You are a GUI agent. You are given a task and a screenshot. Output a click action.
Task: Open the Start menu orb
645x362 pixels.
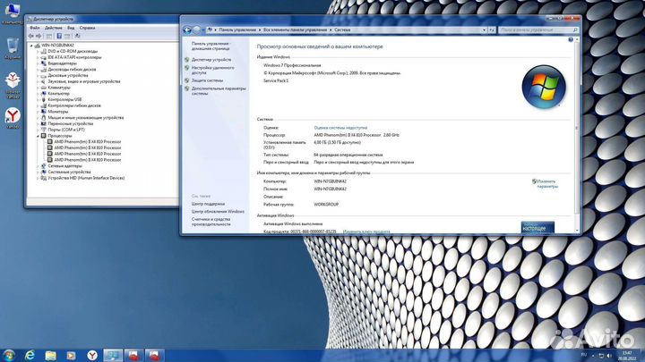(9, 355)
